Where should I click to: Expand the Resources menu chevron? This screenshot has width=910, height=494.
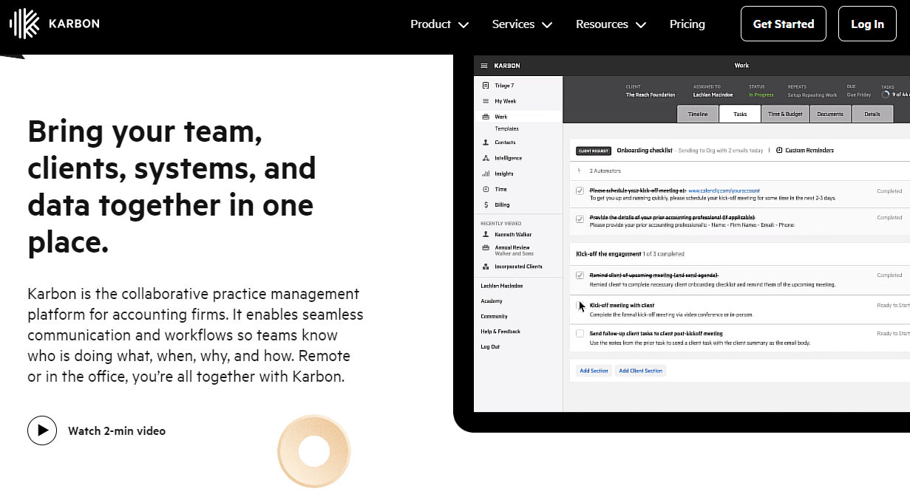point(641,25)
